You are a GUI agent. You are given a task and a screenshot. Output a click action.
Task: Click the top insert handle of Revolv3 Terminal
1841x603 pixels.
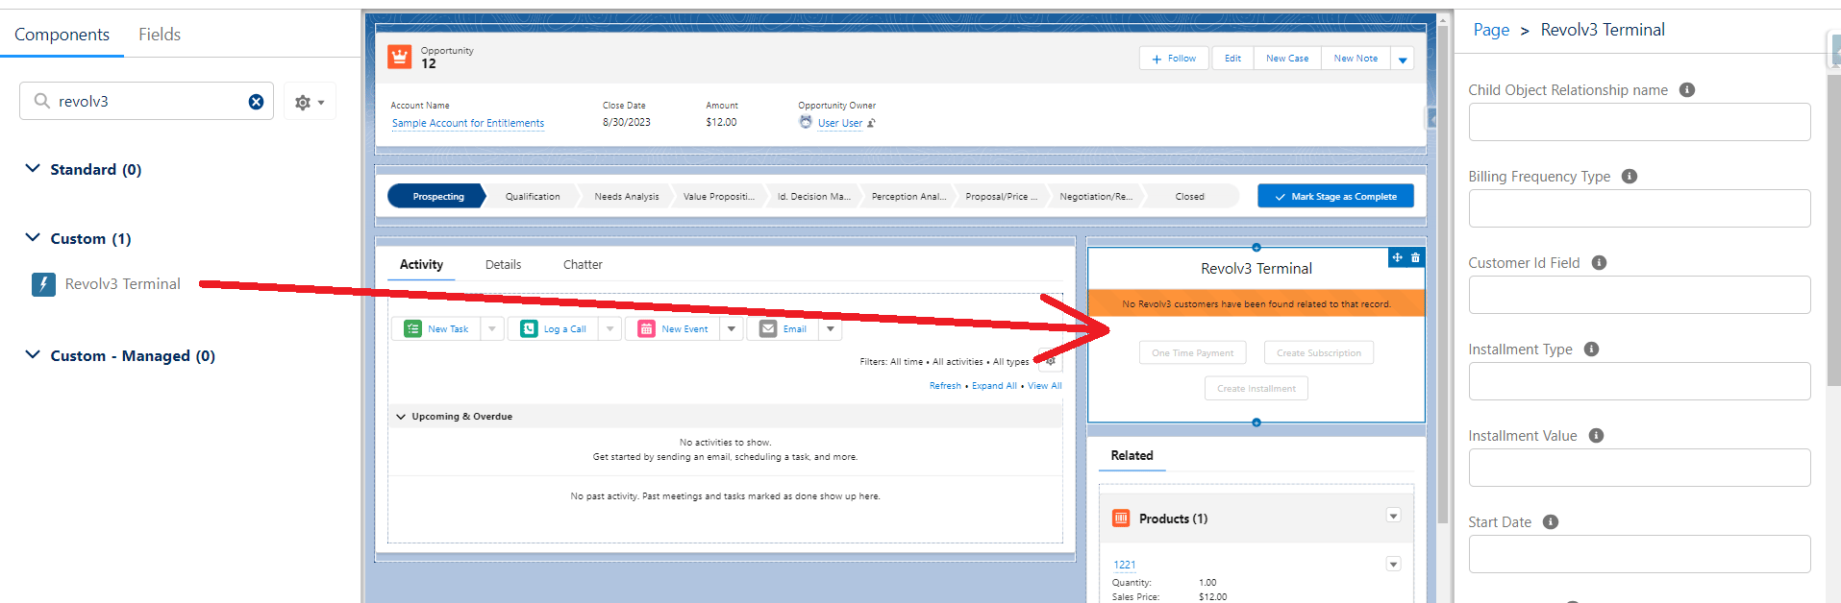pos(1256,247)
